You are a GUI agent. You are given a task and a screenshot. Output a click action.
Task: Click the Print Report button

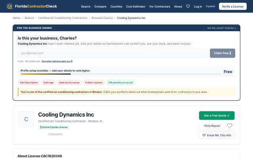click(212, 126)
